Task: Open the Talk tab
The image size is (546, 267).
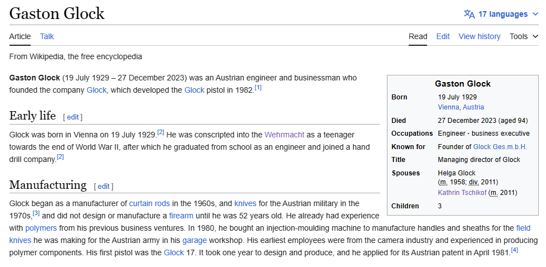Action: [47, 36]
